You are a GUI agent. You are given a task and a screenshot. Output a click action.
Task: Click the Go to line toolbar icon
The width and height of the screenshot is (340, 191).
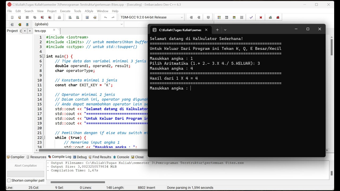point(95,18)
